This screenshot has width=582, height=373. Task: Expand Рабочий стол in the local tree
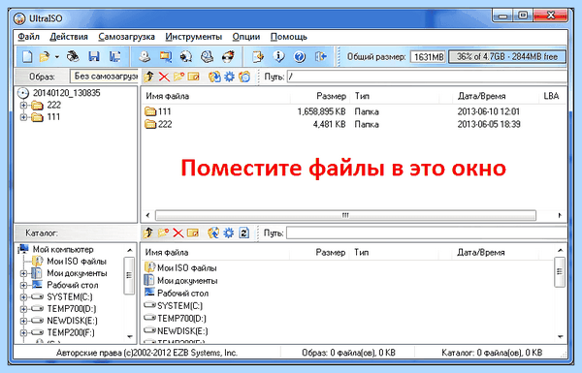(x=23, y=286)
